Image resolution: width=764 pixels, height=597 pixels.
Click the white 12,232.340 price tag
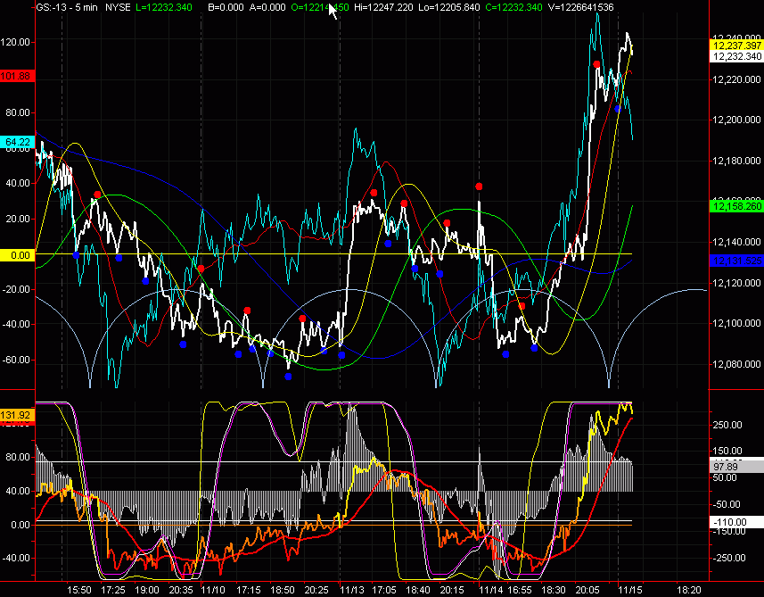pos(736,56)
